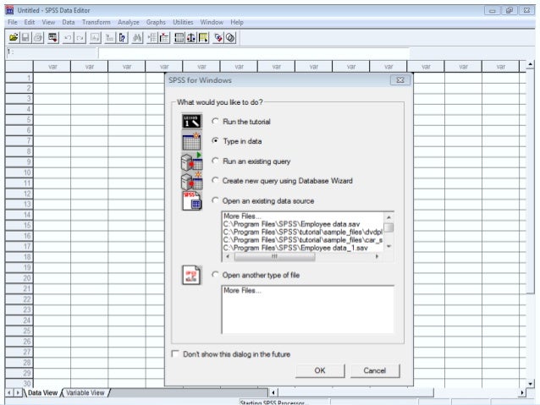The width and height of the screenshot is (540, 405).
Task: Click the SPSS data source file icon
Action: pyautogui.click(x=192, y=200)
